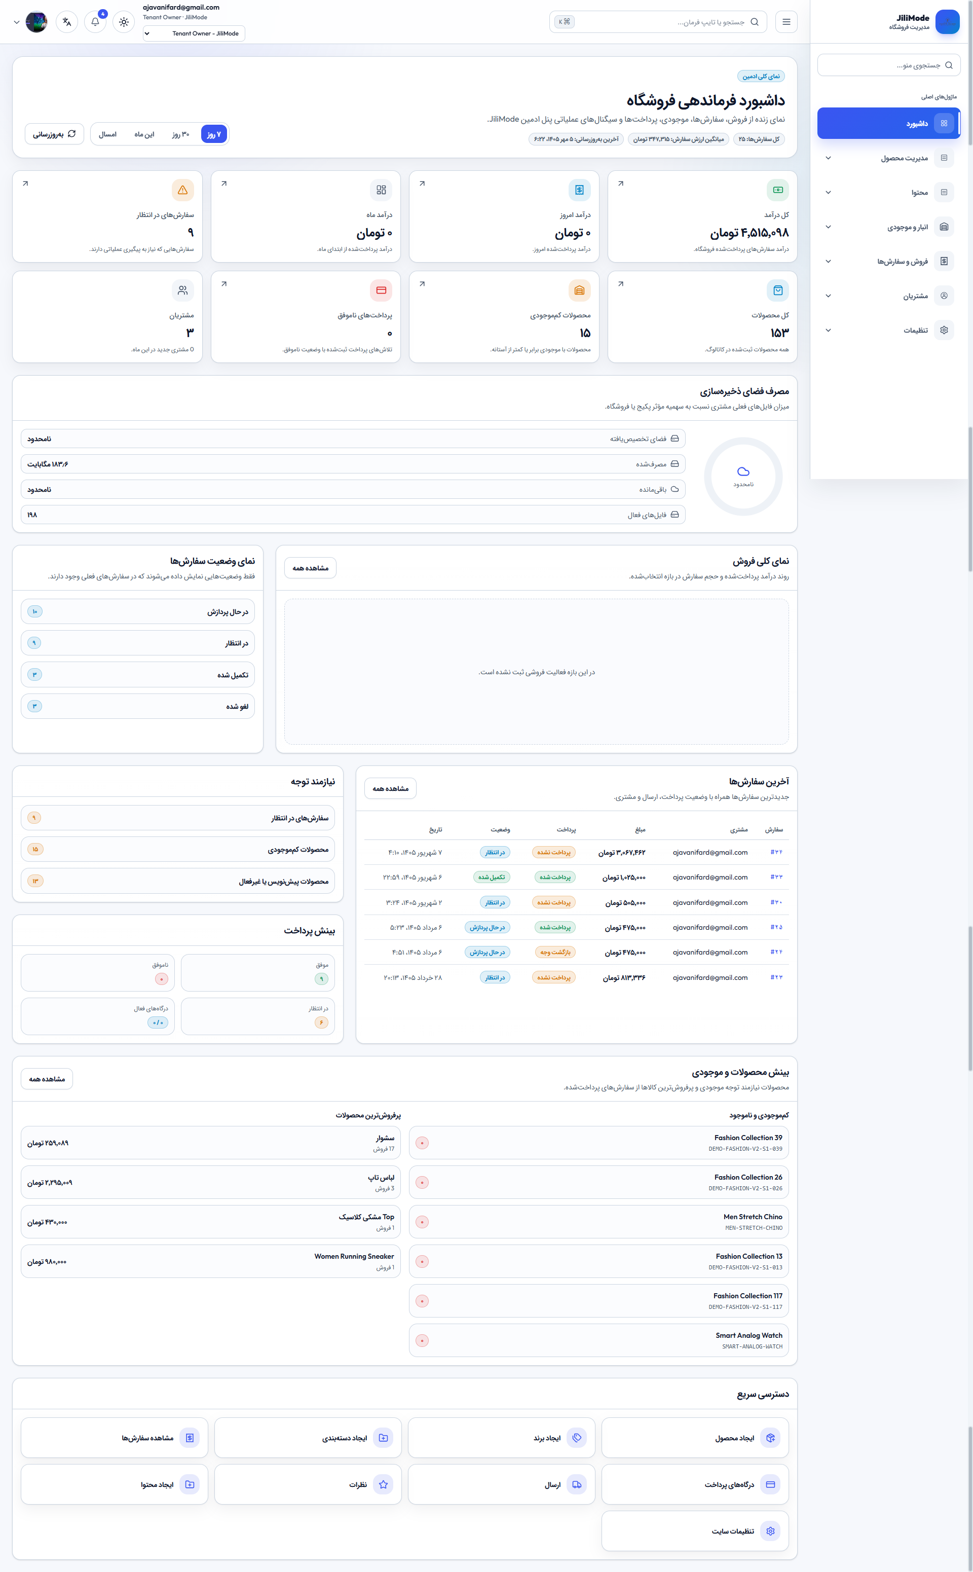Image resolution: width=973 pixels, height=1572 pixels.
Task: Toggle the light/dark theme sun icon
Action: pos(124,22)
